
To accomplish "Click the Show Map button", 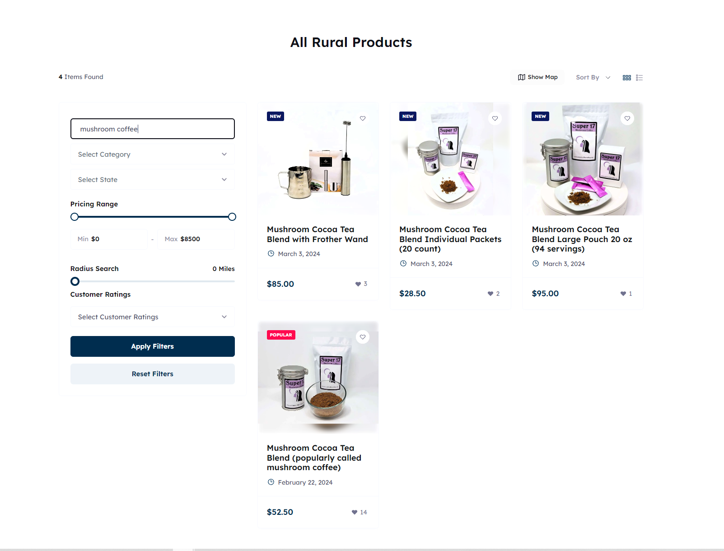I will [537, 77].
